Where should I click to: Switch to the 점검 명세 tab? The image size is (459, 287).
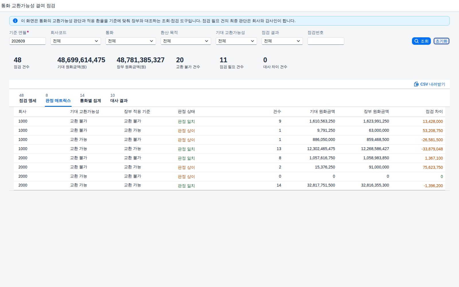28,98
